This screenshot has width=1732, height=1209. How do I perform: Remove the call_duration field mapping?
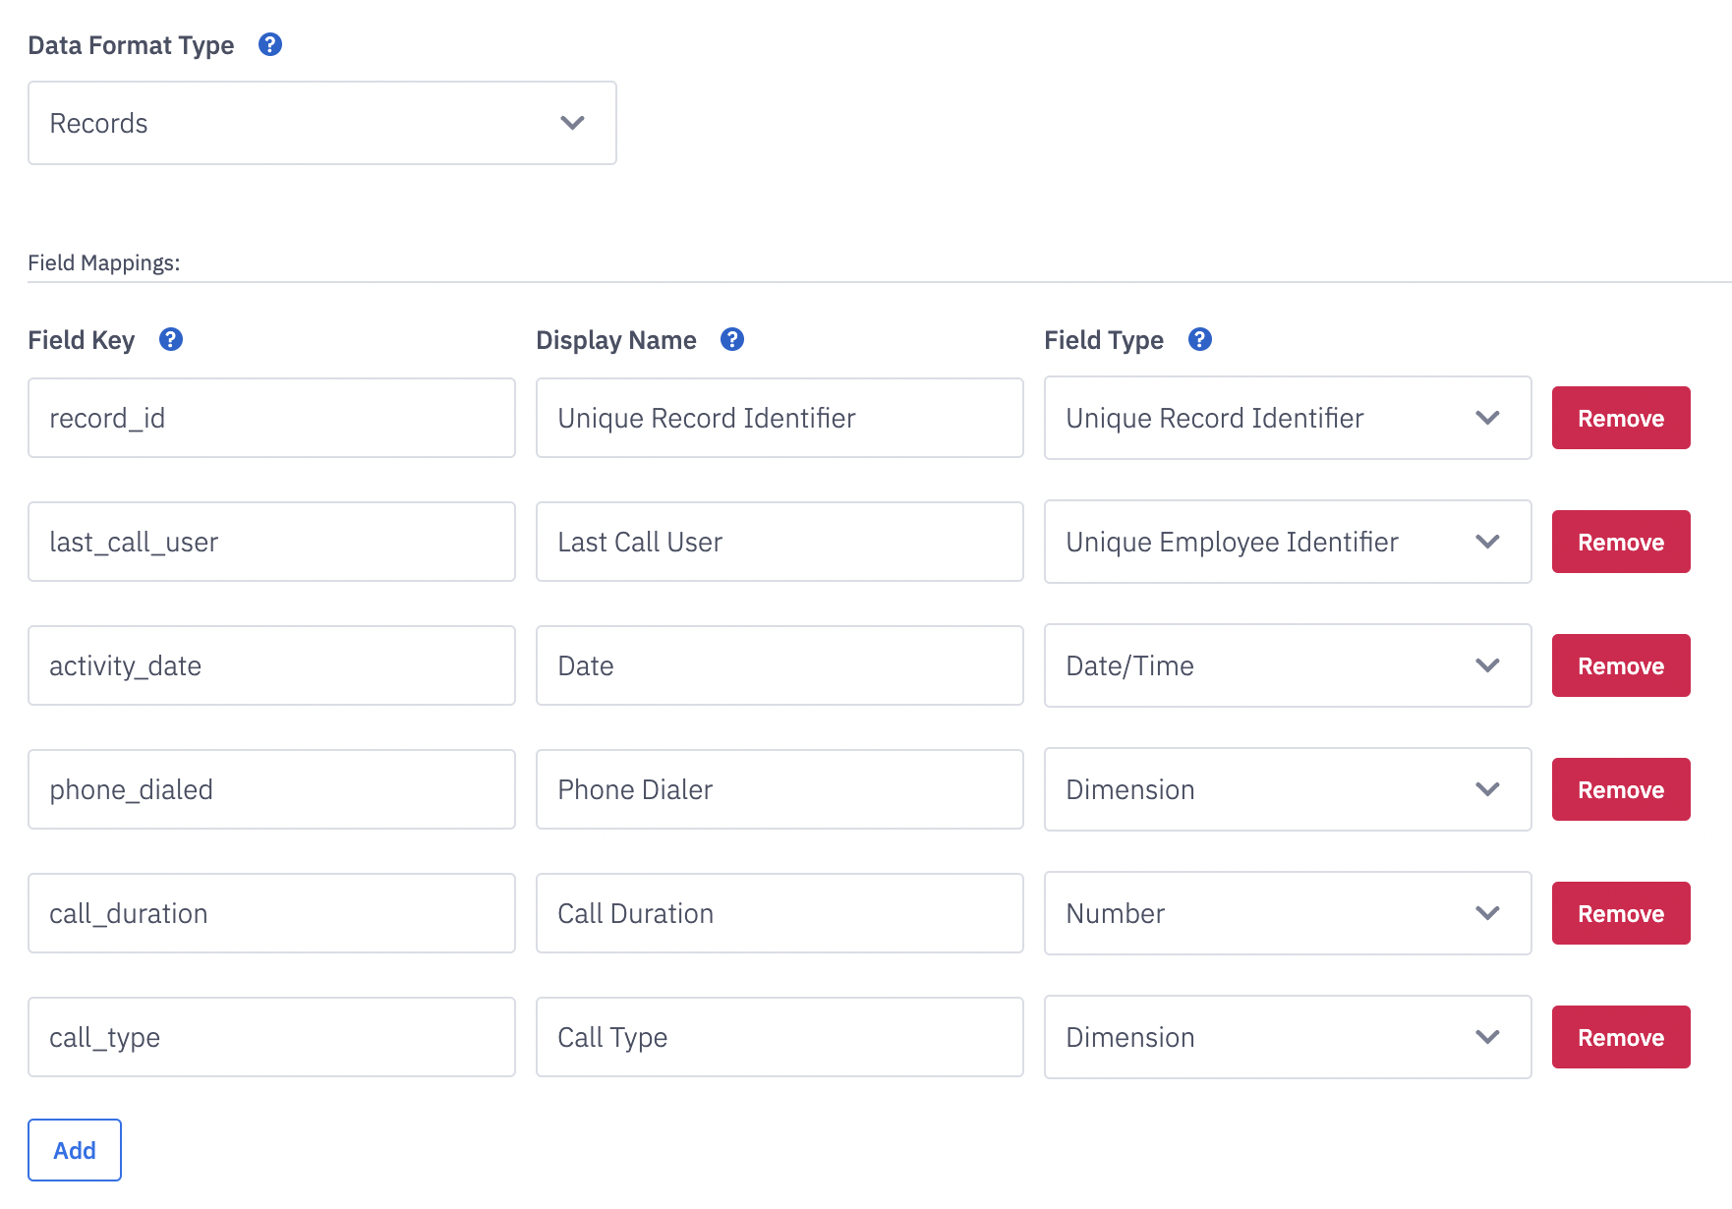tap(1620, 913)
